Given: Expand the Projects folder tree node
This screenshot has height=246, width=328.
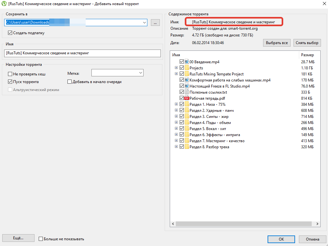Looking at the screenshot, I should (x=176, y=67).
